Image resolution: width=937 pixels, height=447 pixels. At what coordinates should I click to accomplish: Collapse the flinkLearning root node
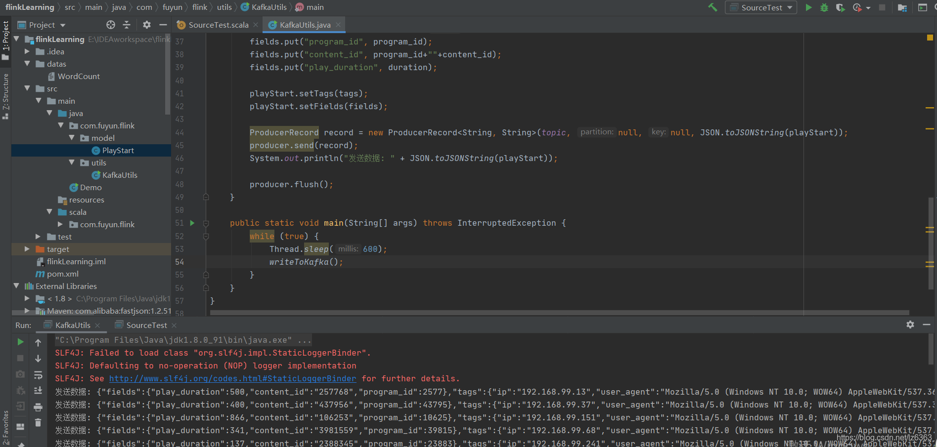(16, 39)
